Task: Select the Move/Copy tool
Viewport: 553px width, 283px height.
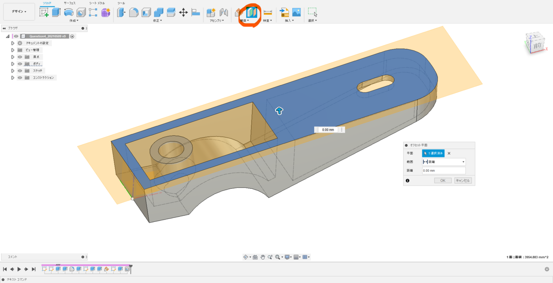Action: pos(183,12)
